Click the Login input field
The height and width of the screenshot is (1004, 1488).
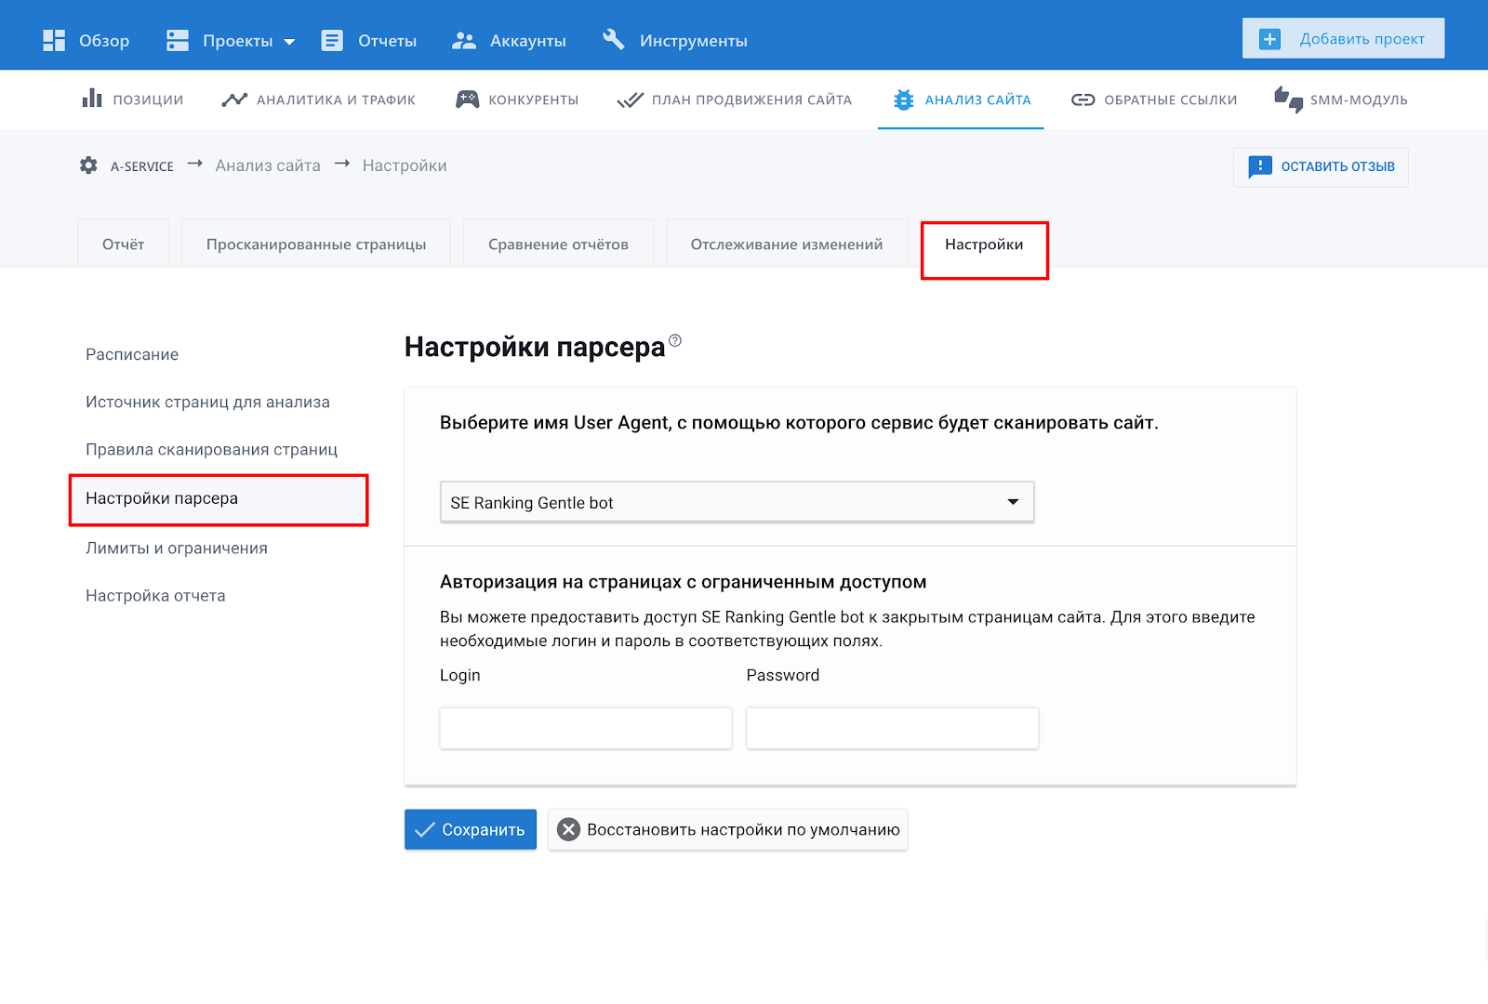[x=586, y=728]
